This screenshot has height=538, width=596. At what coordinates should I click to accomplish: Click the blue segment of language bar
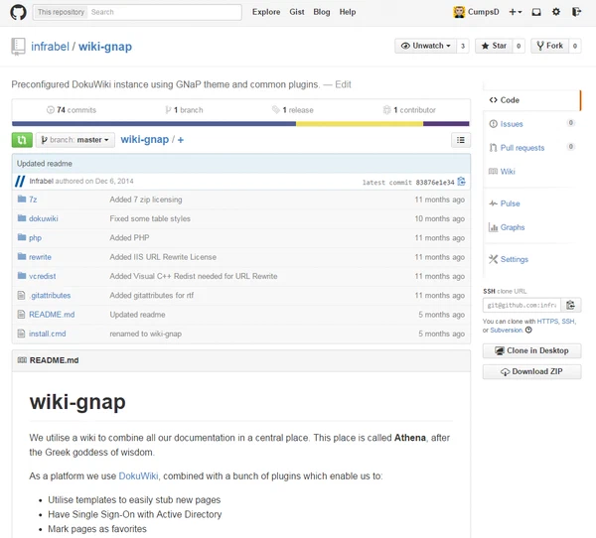[x=154, y=124]
